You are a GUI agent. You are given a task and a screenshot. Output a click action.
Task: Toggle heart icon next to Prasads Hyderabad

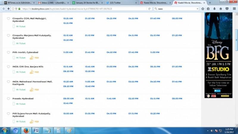(8, 99)
